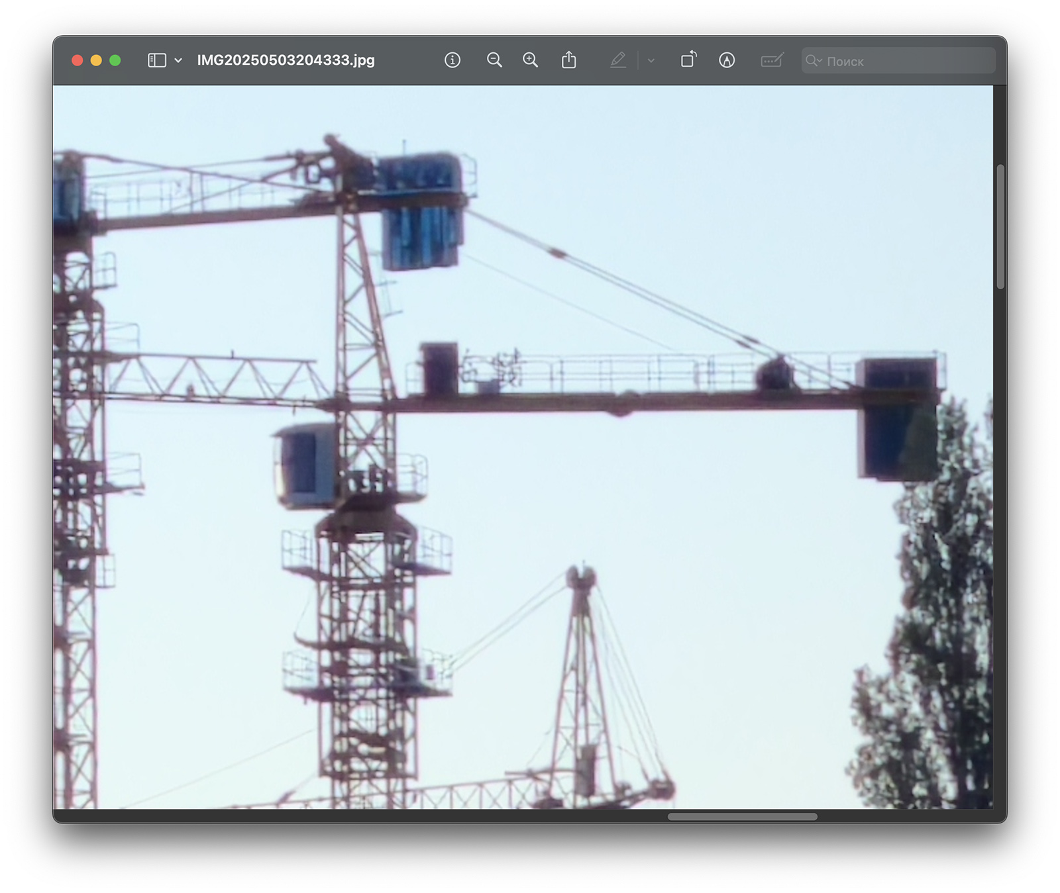Enter full screen with green button
Image resolution: width=1060 pixels, height=893 pixels.
coord(115,60)
